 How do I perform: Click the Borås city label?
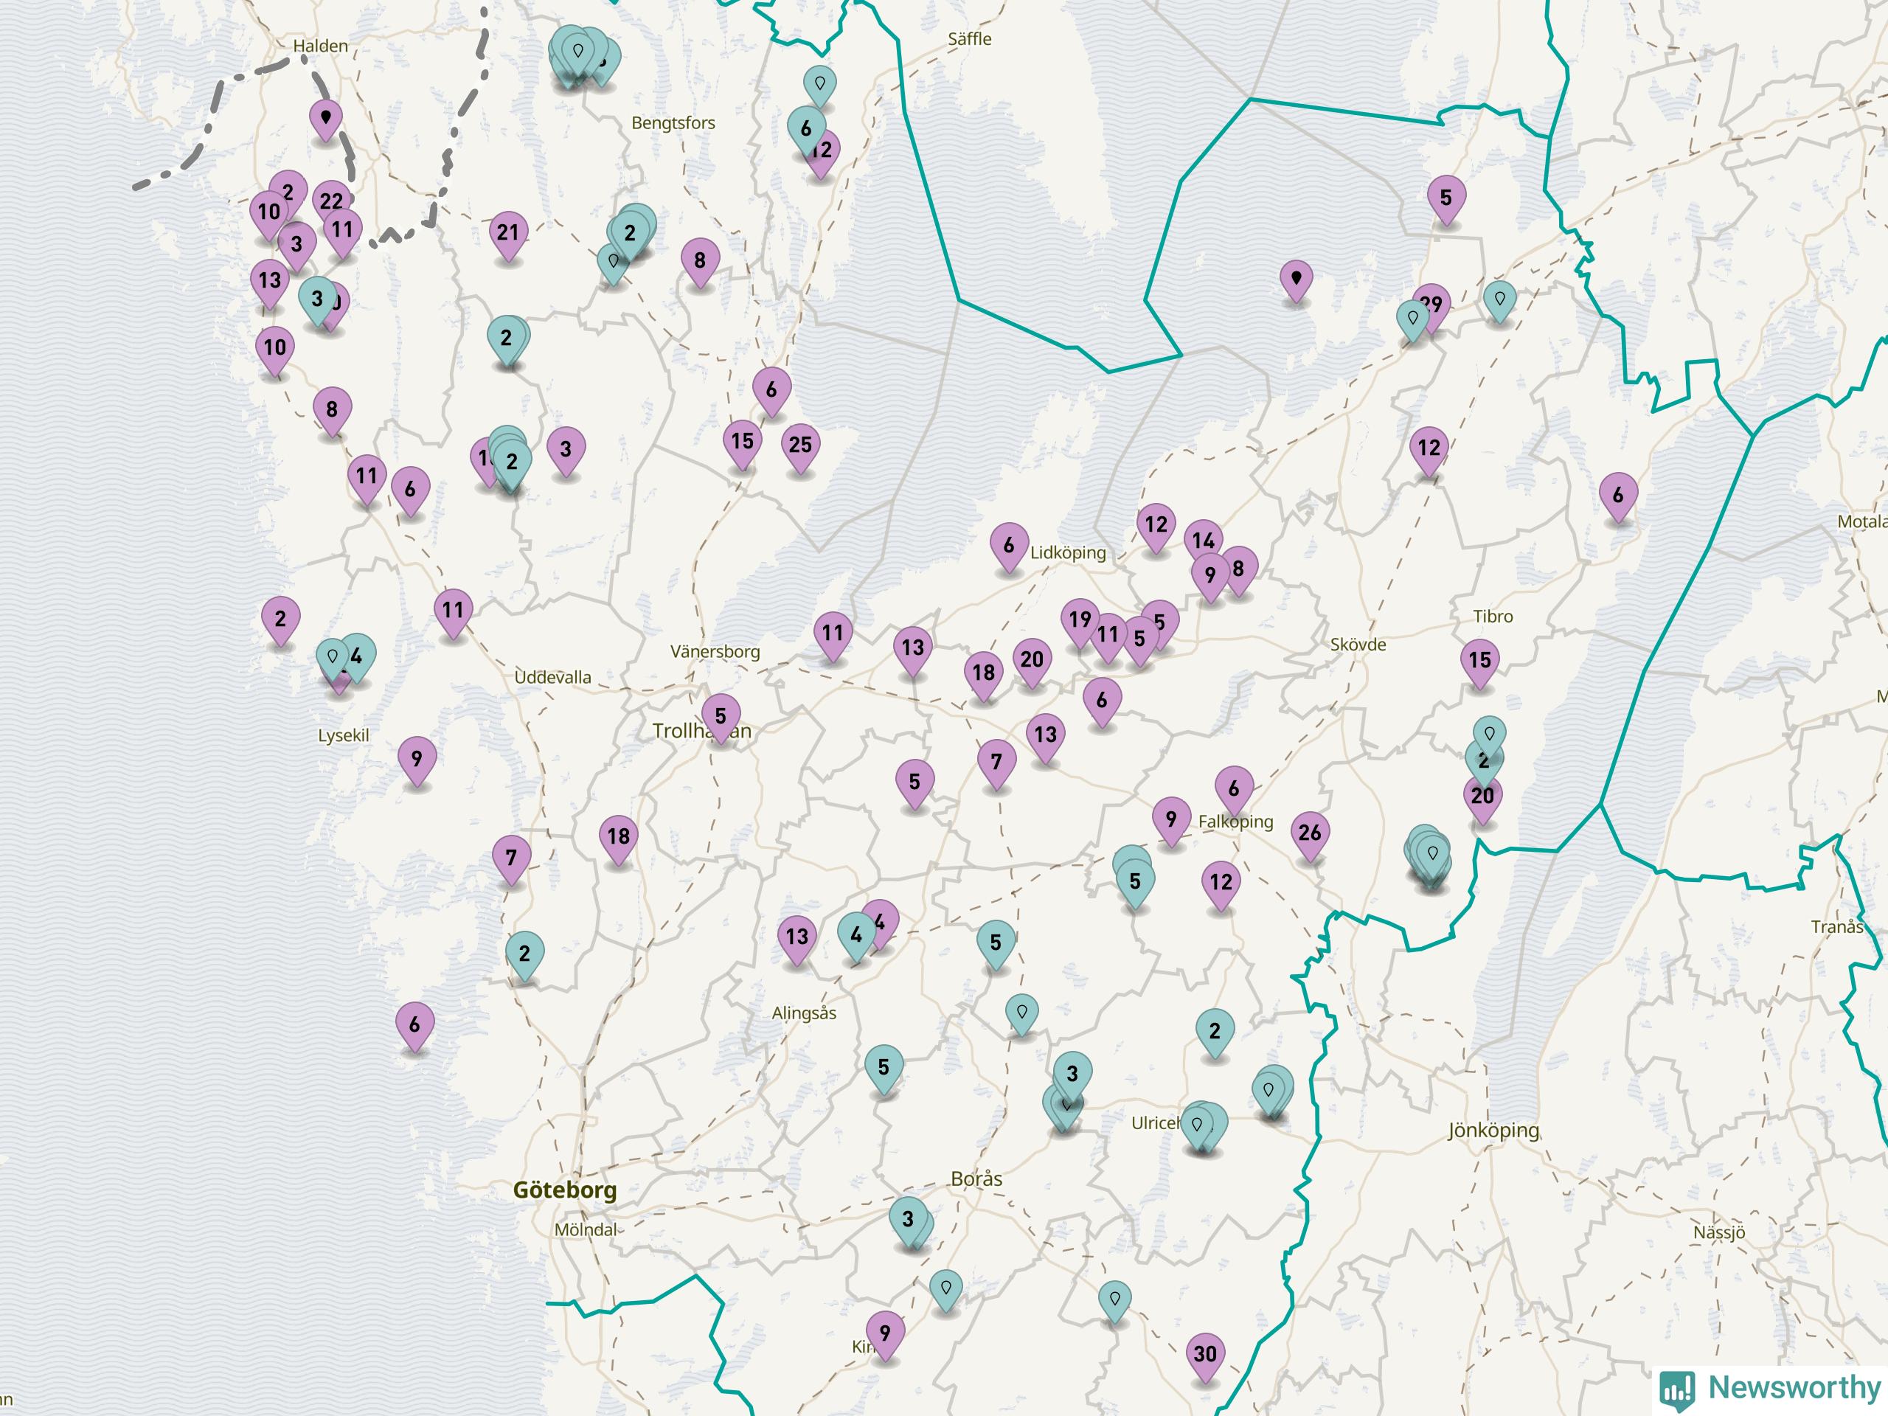(x=976, y=1179)
